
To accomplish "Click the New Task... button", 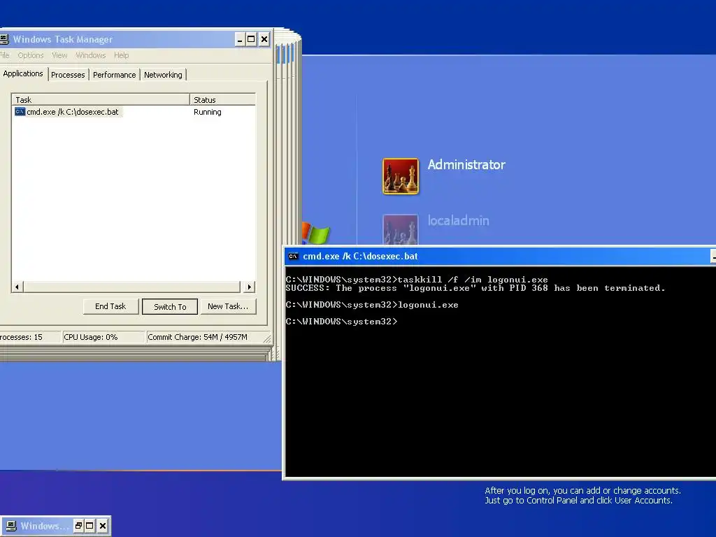I will (228, 306).
